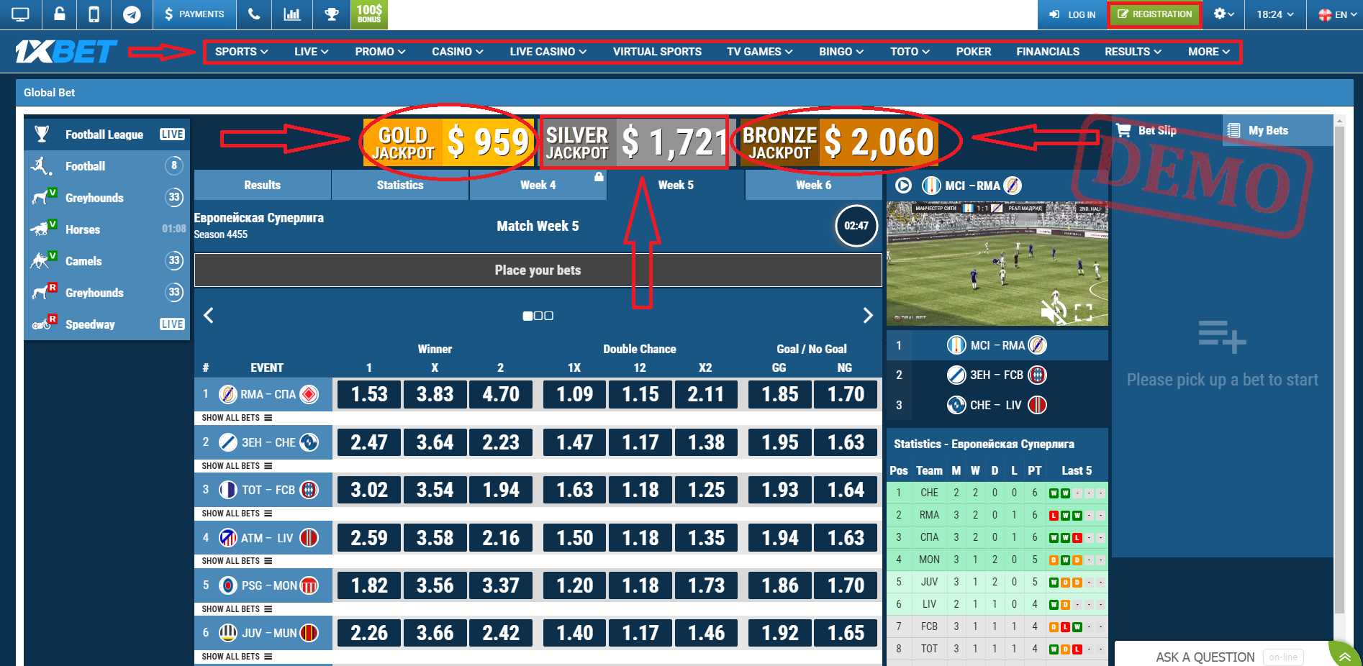Expand the MORE menu
This screenshot has width=1363, height=666.
coord(1209,52)
